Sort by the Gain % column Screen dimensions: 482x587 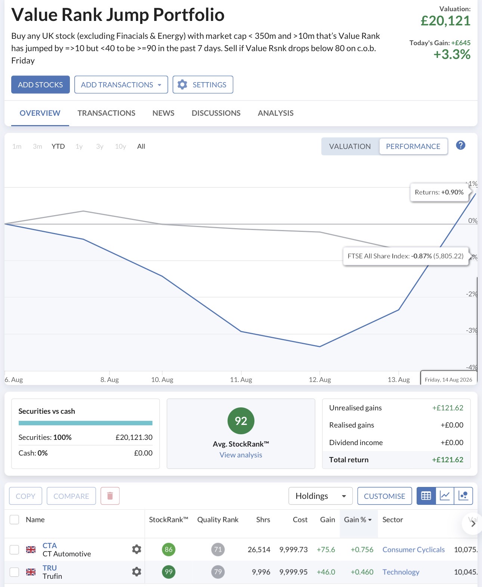click(x=358, y=519)
